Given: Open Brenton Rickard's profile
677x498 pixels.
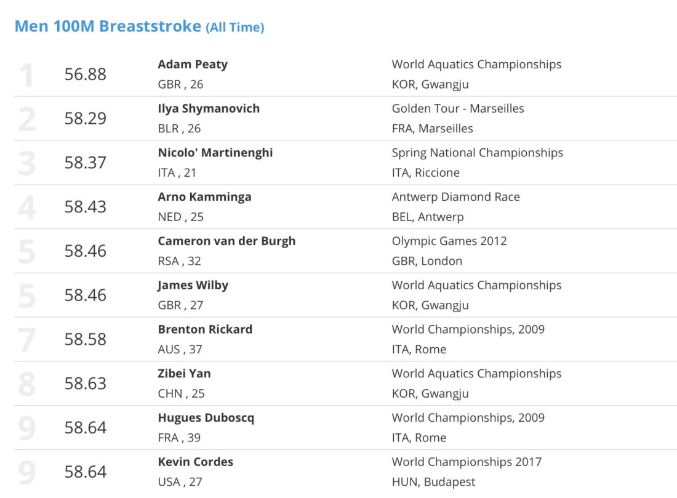Looking at the screenshot, I should pyautogui.click(x=205, y=329).
